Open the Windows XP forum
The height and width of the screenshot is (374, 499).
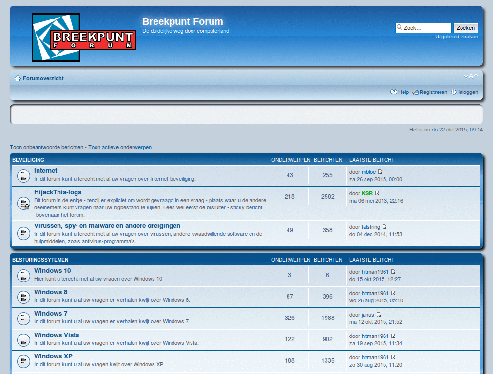pyautogui.click(x=53, y=356)
